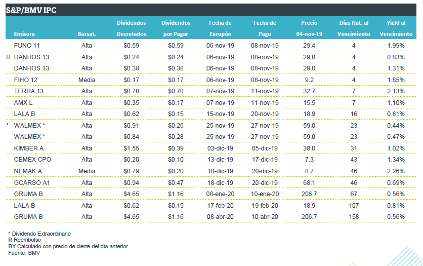The height and width of the screenshot is (266, 423).
Task: Click the 32.7 price cell
Action: click(x=309, y=91)
